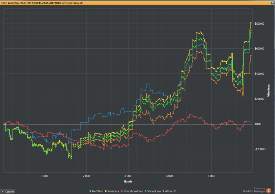Click the filter text 'Yesterday (28.01.2017...'
This screenshot has height=194, width=275.
click(x=34, y=3)
